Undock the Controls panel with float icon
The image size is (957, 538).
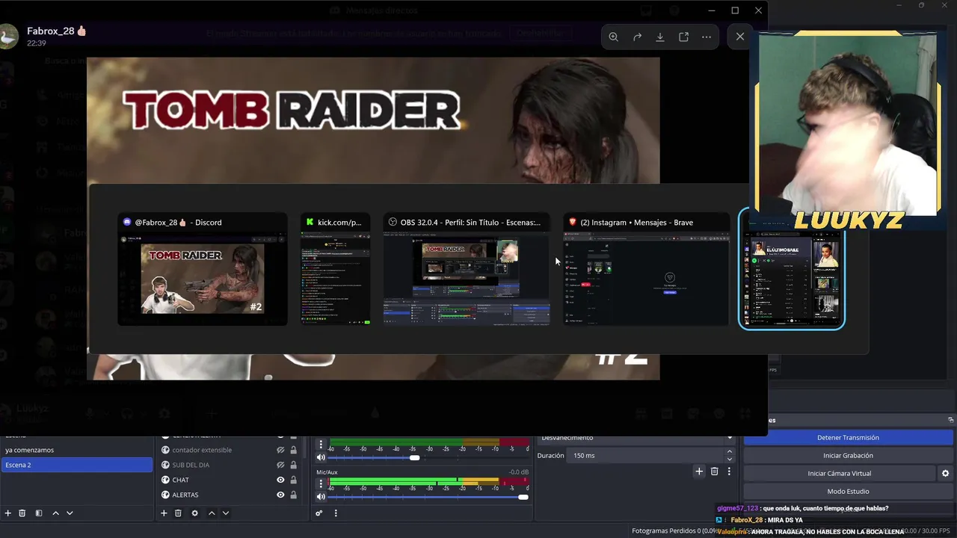click(x=950, y=420)
